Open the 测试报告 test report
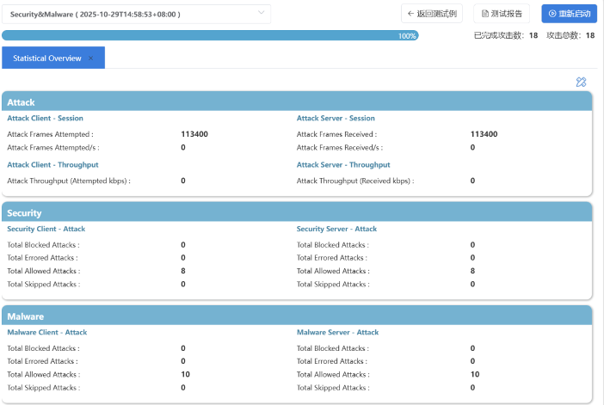Image resolution: width=604 pixels, height=405 pixels. 502,14
